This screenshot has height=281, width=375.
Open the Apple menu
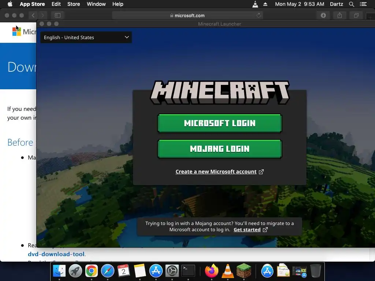tap(10, 4)
